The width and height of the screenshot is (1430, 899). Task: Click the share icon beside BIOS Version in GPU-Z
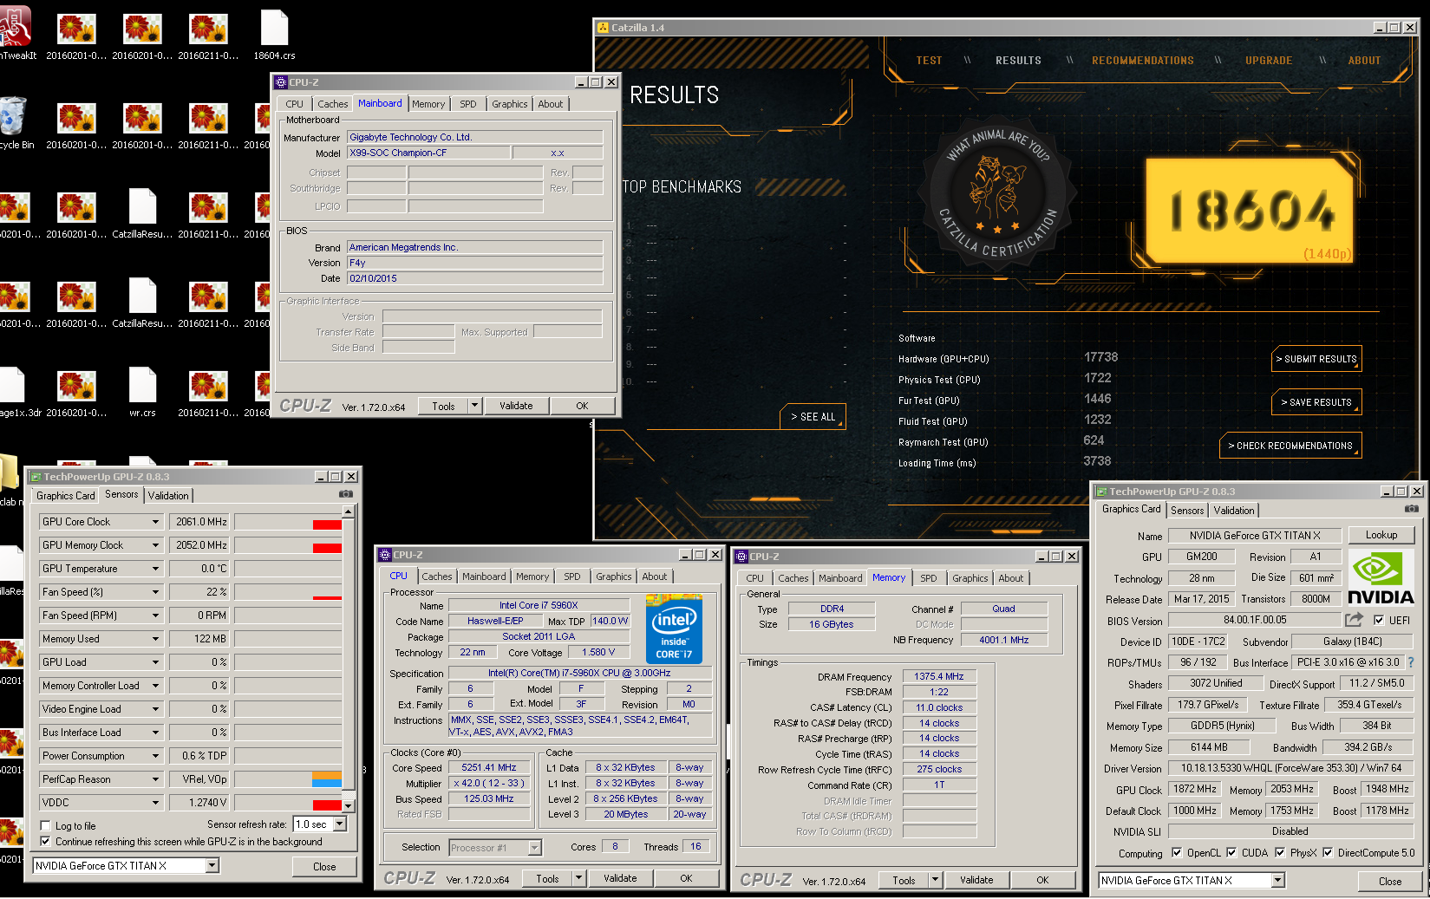click(1354, 620)
